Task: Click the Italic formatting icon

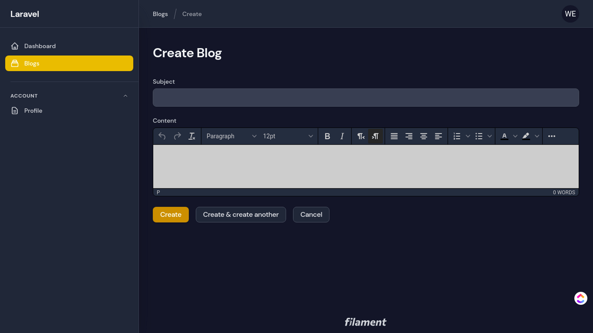Action: (342, 136)
